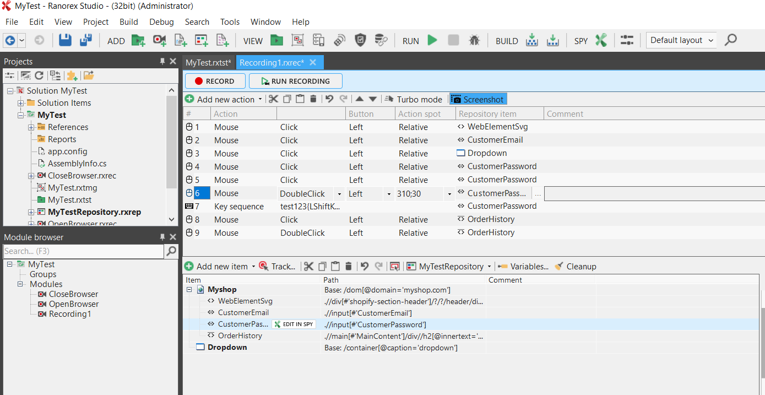
Task: Click the green Run play icon
Action: coord(432,40)
